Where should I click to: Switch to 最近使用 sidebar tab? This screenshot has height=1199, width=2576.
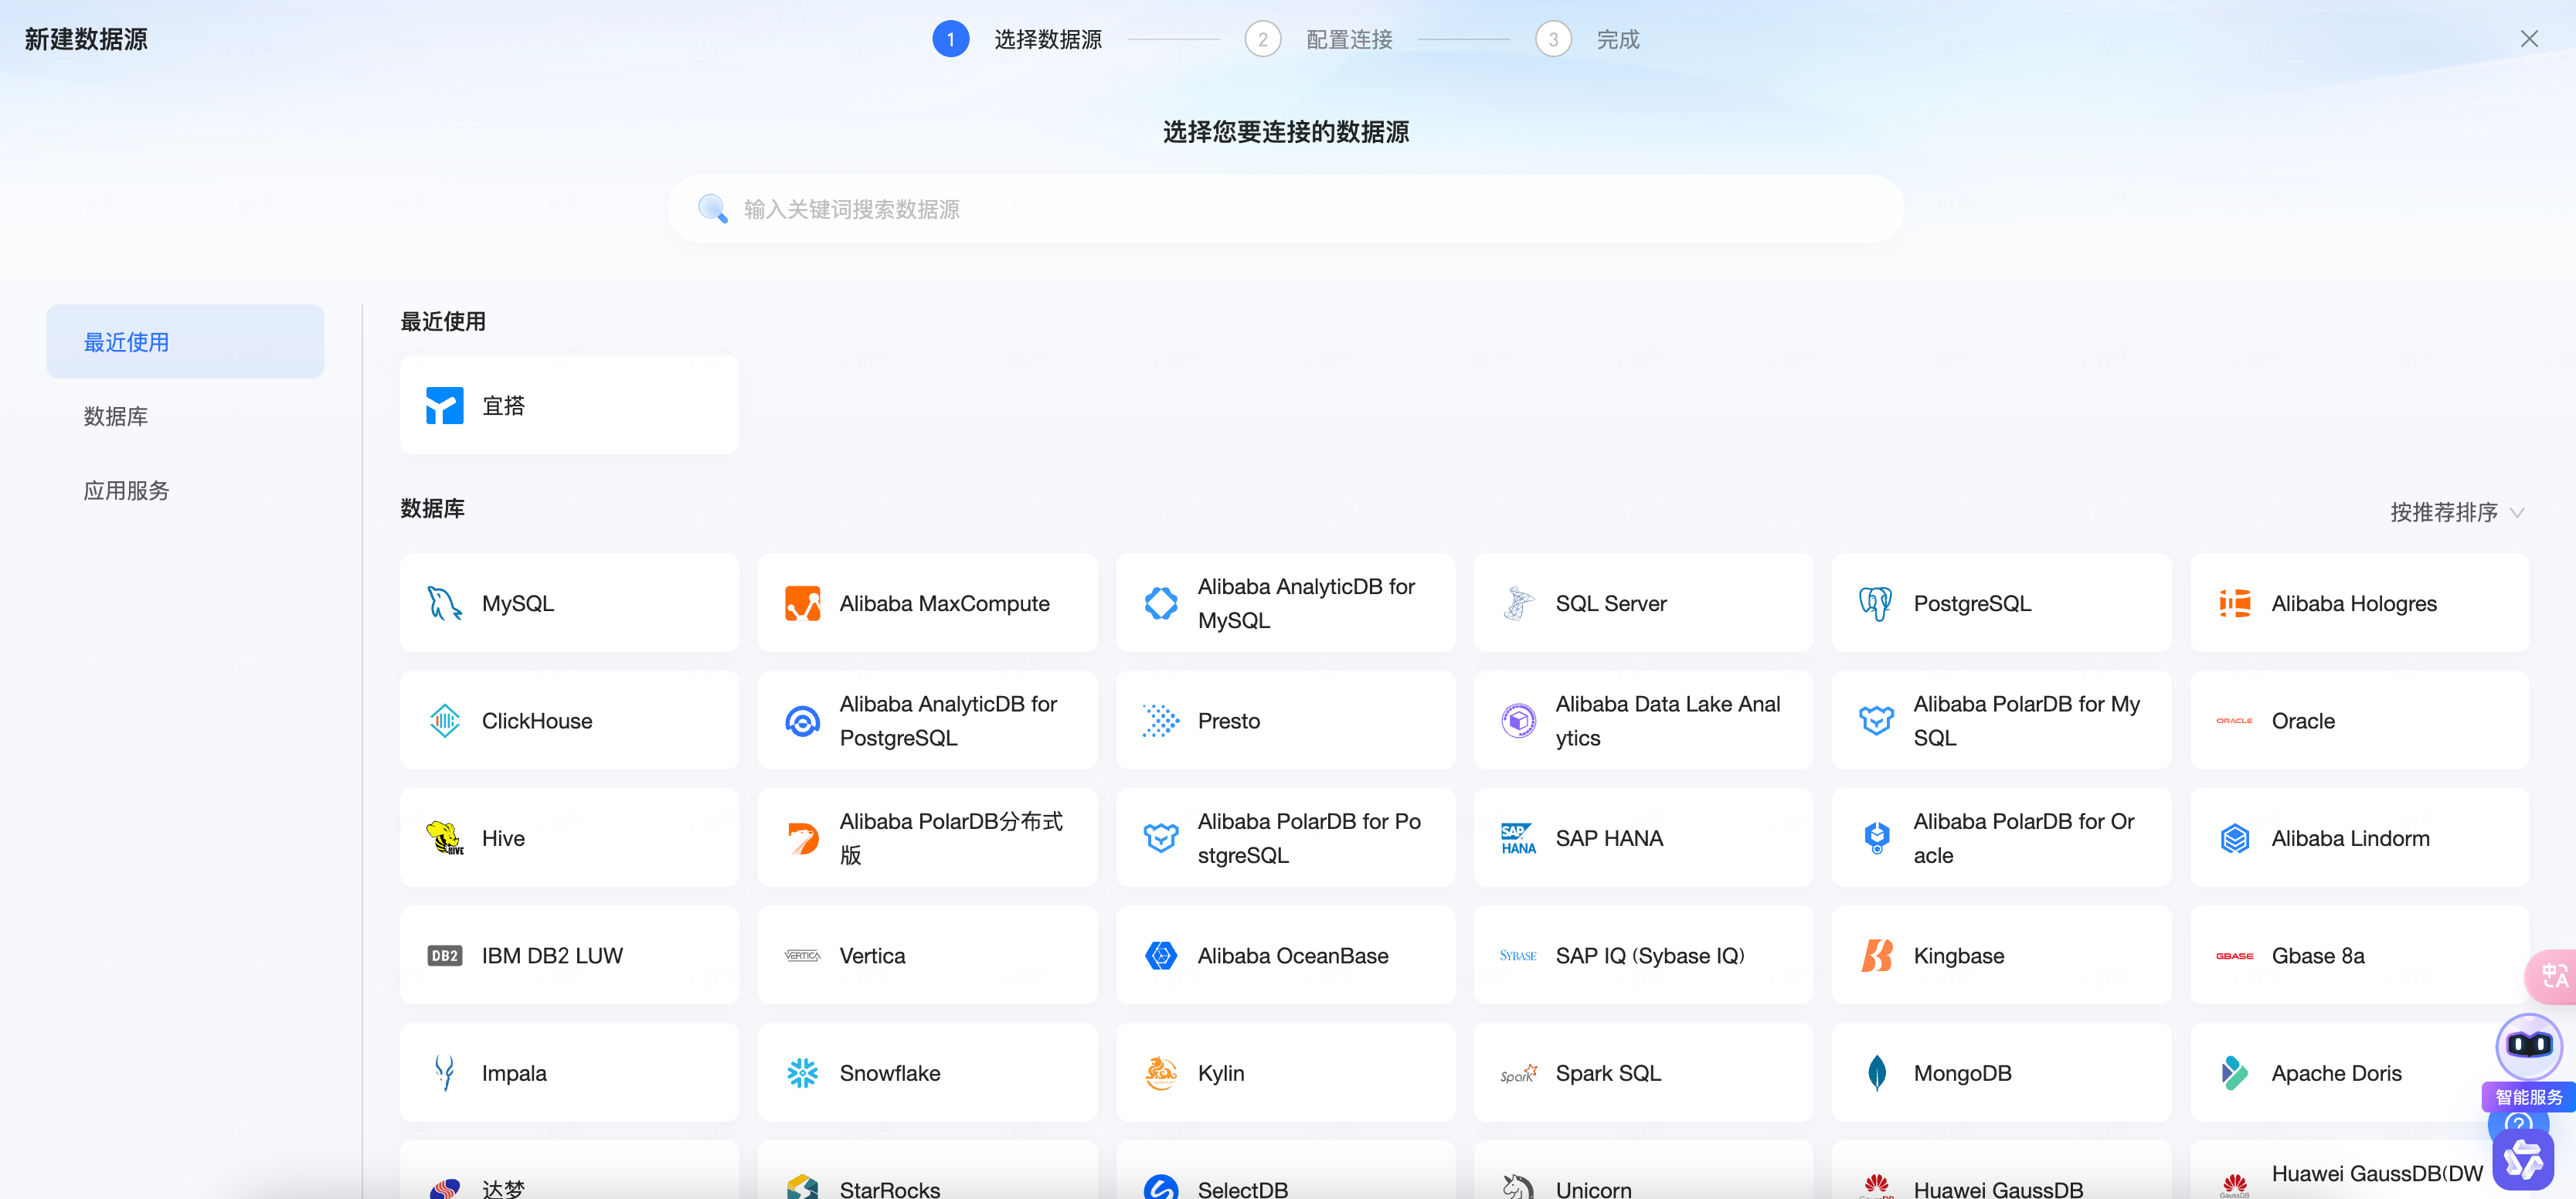point(185,341)
